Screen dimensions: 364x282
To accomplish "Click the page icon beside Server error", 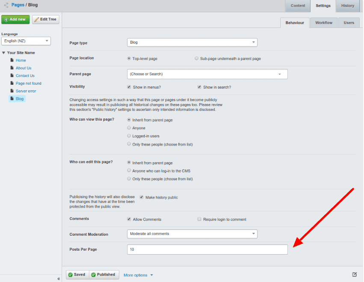I will coord(12,91).
